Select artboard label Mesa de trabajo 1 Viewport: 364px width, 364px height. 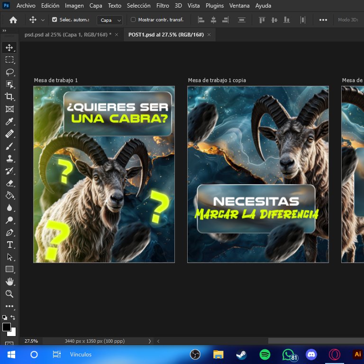pyautogui.click(x=56, y=80)
